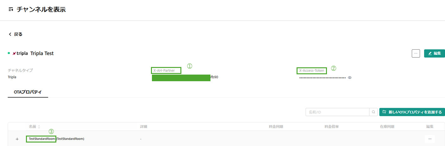Screen dimensions: 445x146
Task: Select the OTAプロパティ tab
Action: 28,92
